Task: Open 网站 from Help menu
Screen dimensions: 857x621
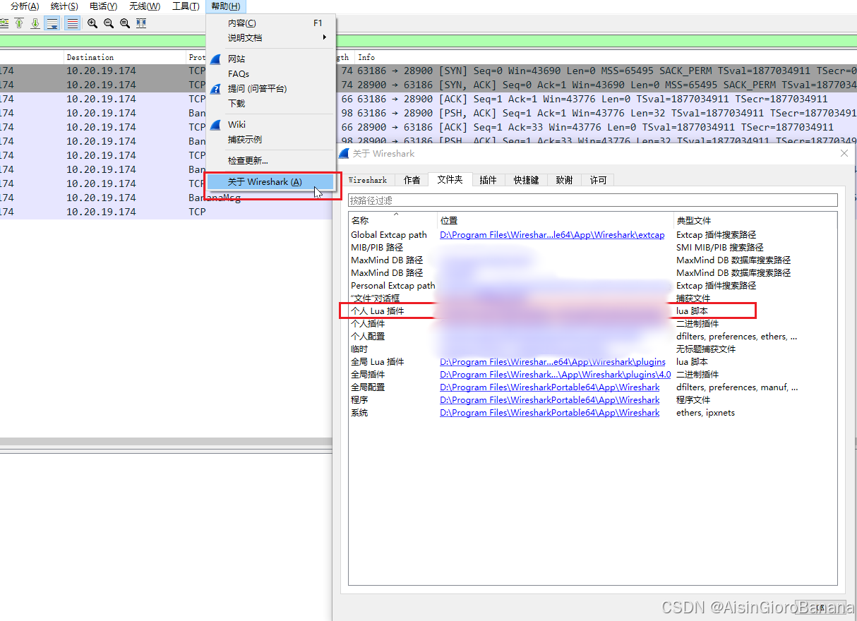Action: pyautogui.click(x=271, y=59)
